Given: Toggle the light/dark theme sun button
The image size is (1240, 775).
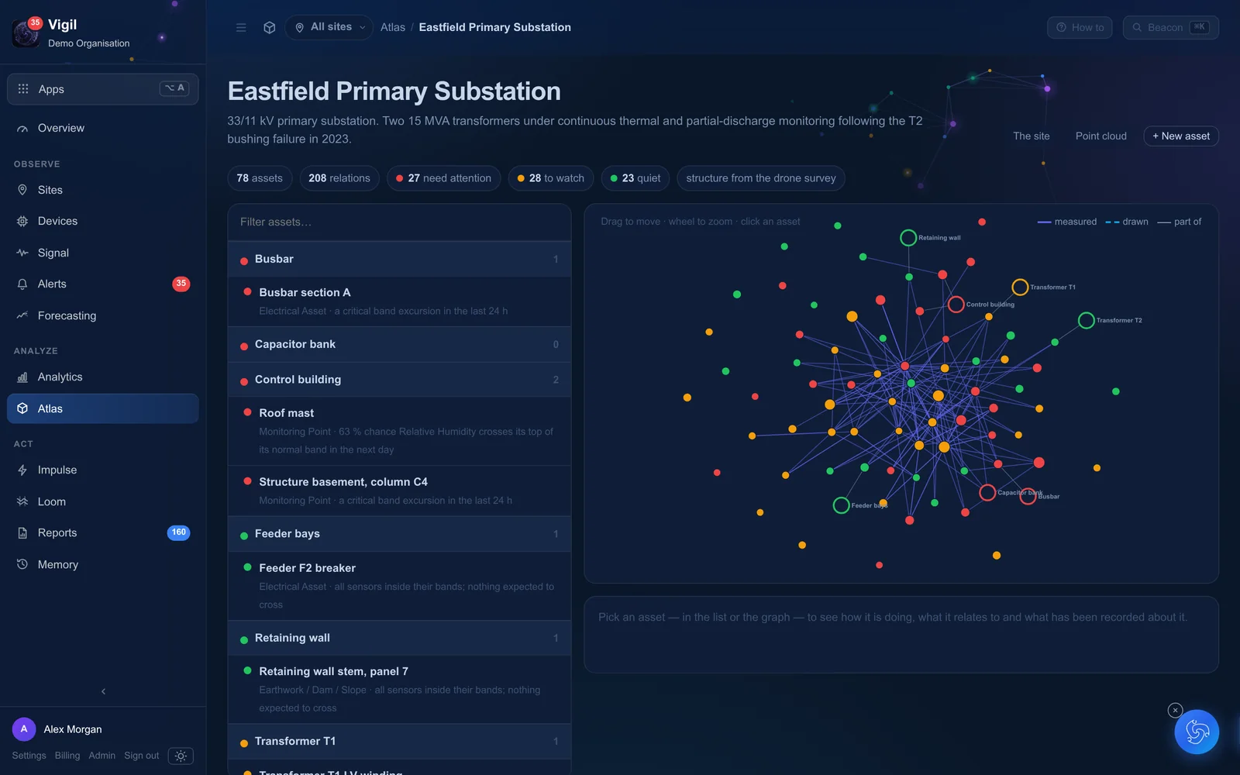Looking at the screenshot, I should click(181, 756).
